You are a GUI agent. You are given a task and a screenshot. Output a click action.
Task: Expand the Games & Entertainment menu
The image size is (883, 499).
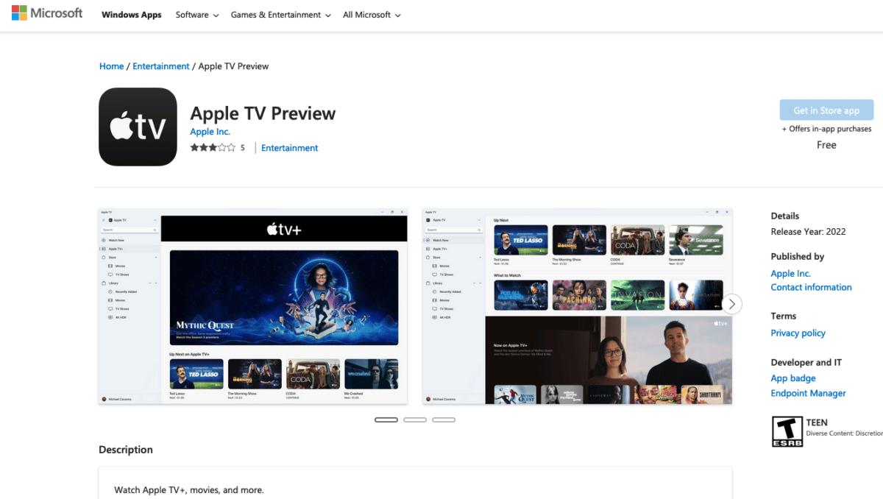click(x=280, y=15)
